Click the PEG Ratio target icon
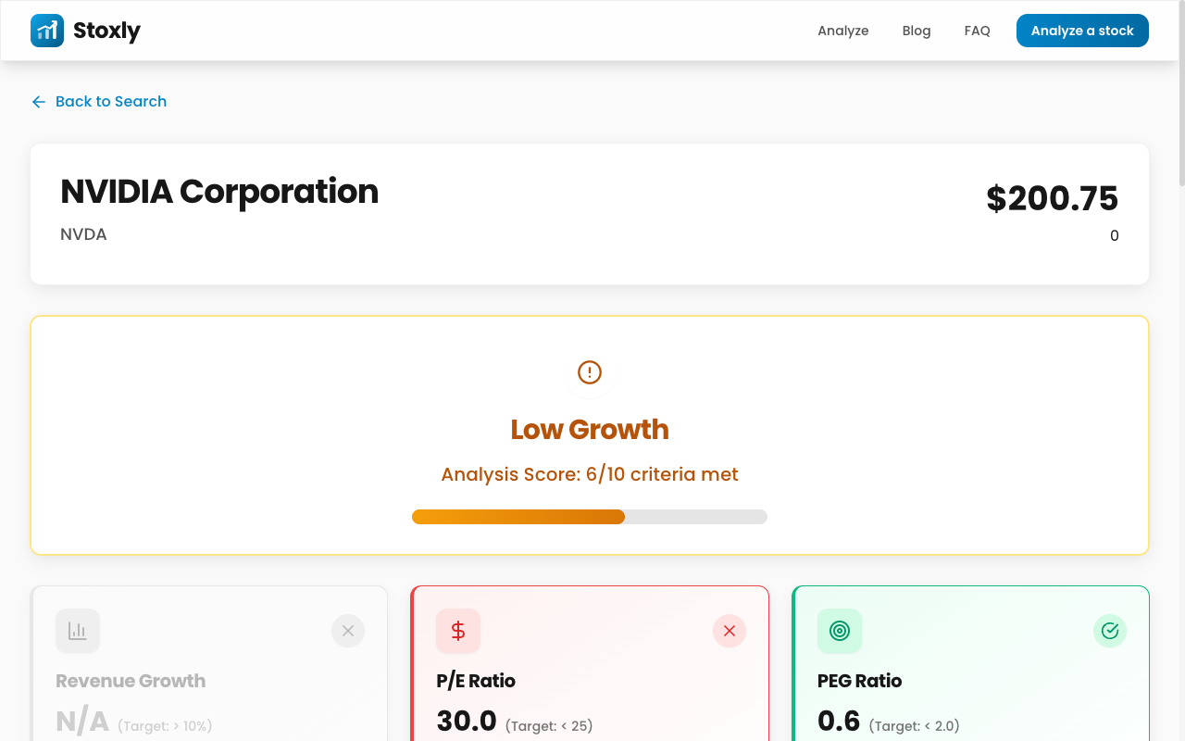1185x741 pixels. click(x=840, y=631)
